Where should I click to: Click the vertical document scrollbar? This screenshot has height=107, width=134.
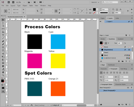point(98,61)
